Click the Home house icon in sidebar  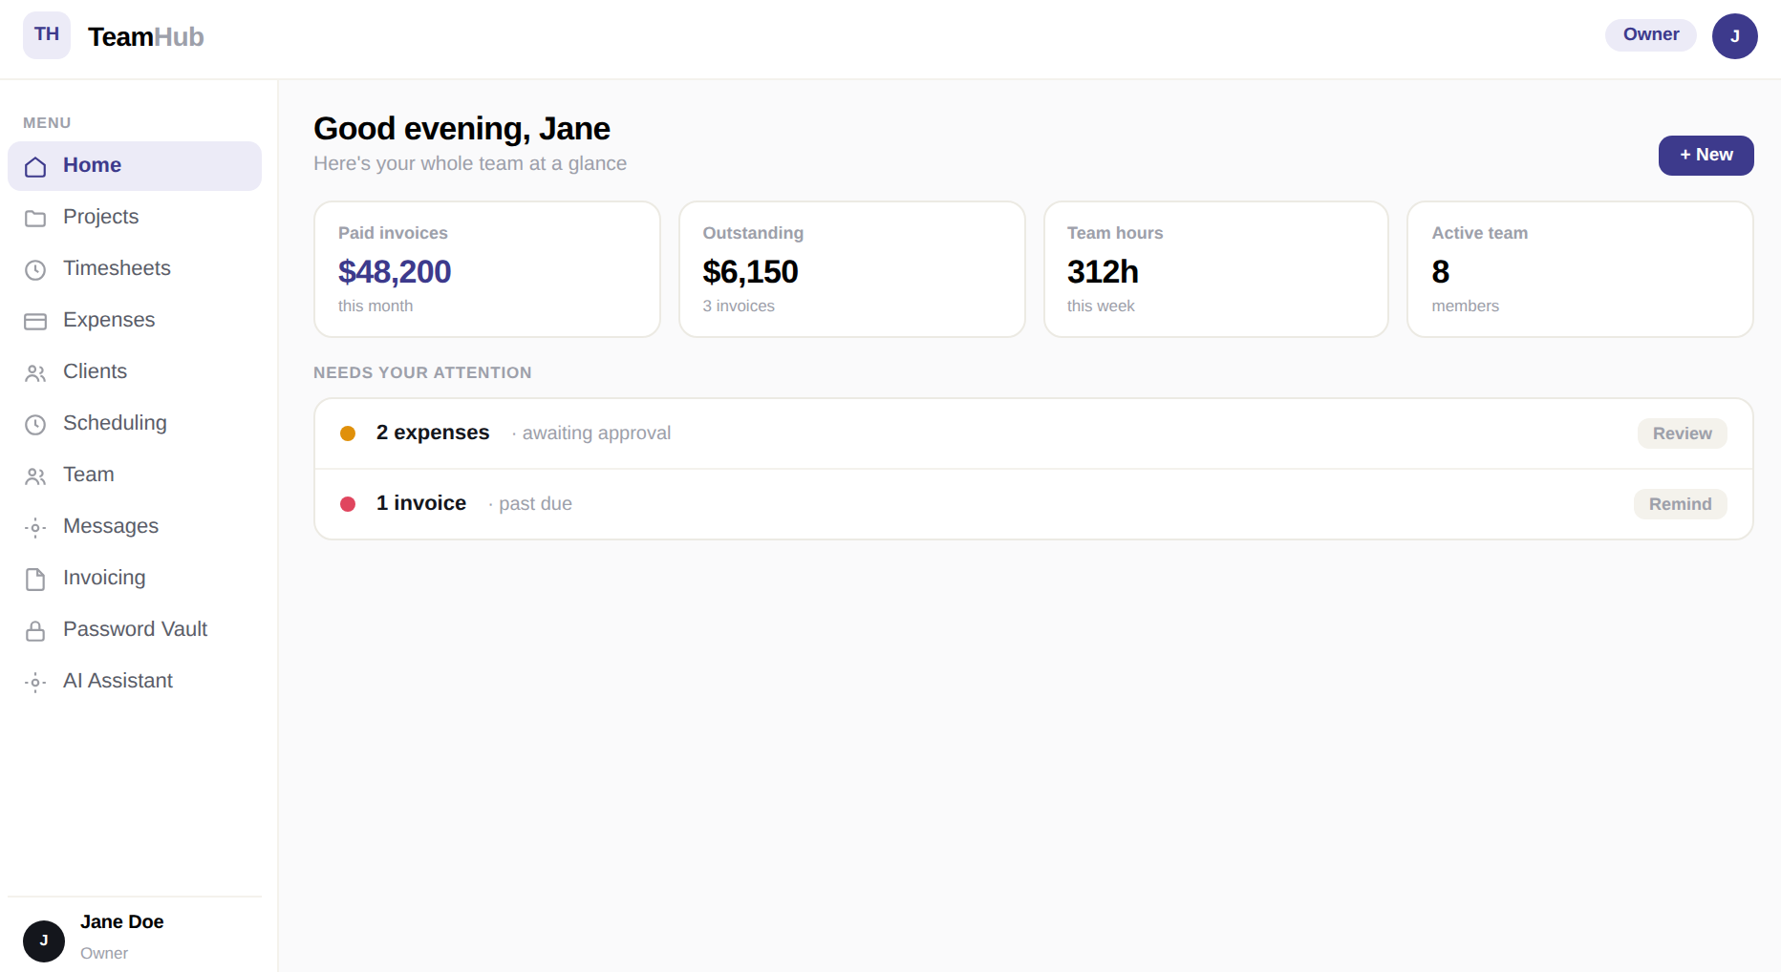[x=35, y=167]
